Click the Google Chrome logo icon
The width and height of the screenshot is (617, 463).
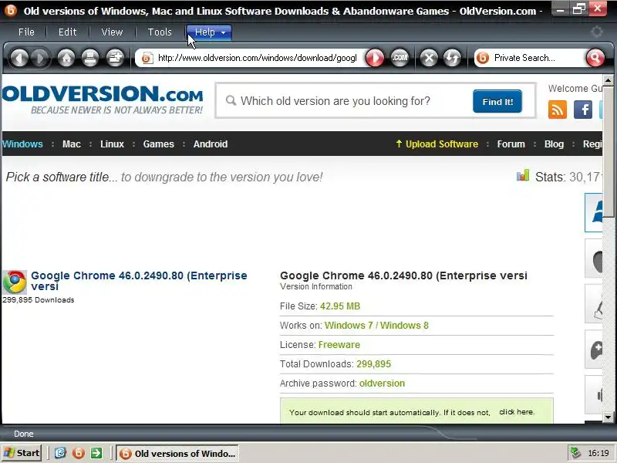pos(15,282)
